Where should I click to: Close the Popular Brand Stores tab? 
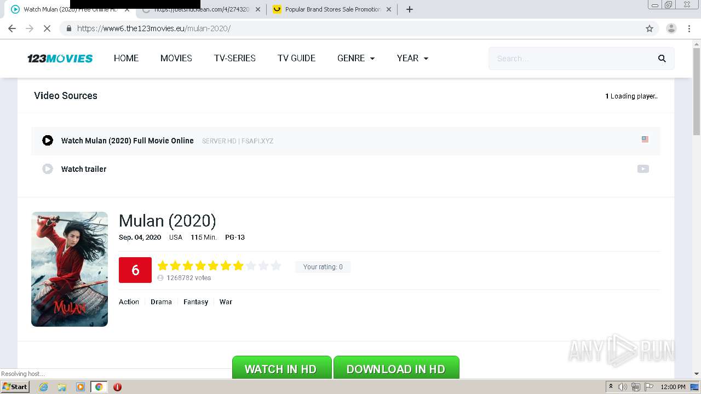389,9
